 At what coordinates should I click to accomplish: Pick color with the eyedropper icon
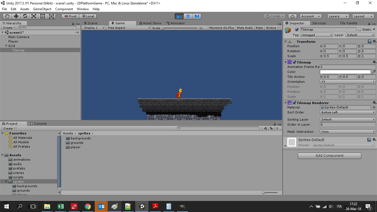pyautogui.click(x=374, y=72)
